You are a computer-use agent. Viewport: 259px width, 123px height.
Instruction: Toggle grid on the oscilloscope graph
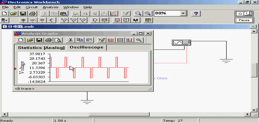pyautogui.click(x=111, y=40)
